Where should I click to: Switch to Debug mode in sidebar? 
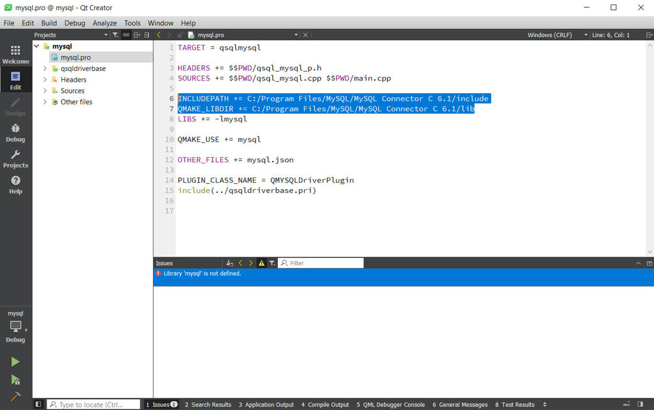[15, 133]
